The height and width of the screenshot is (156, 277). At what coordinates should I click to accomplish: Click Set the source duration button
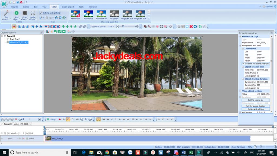pyautogui.click(x=255, y=106)
